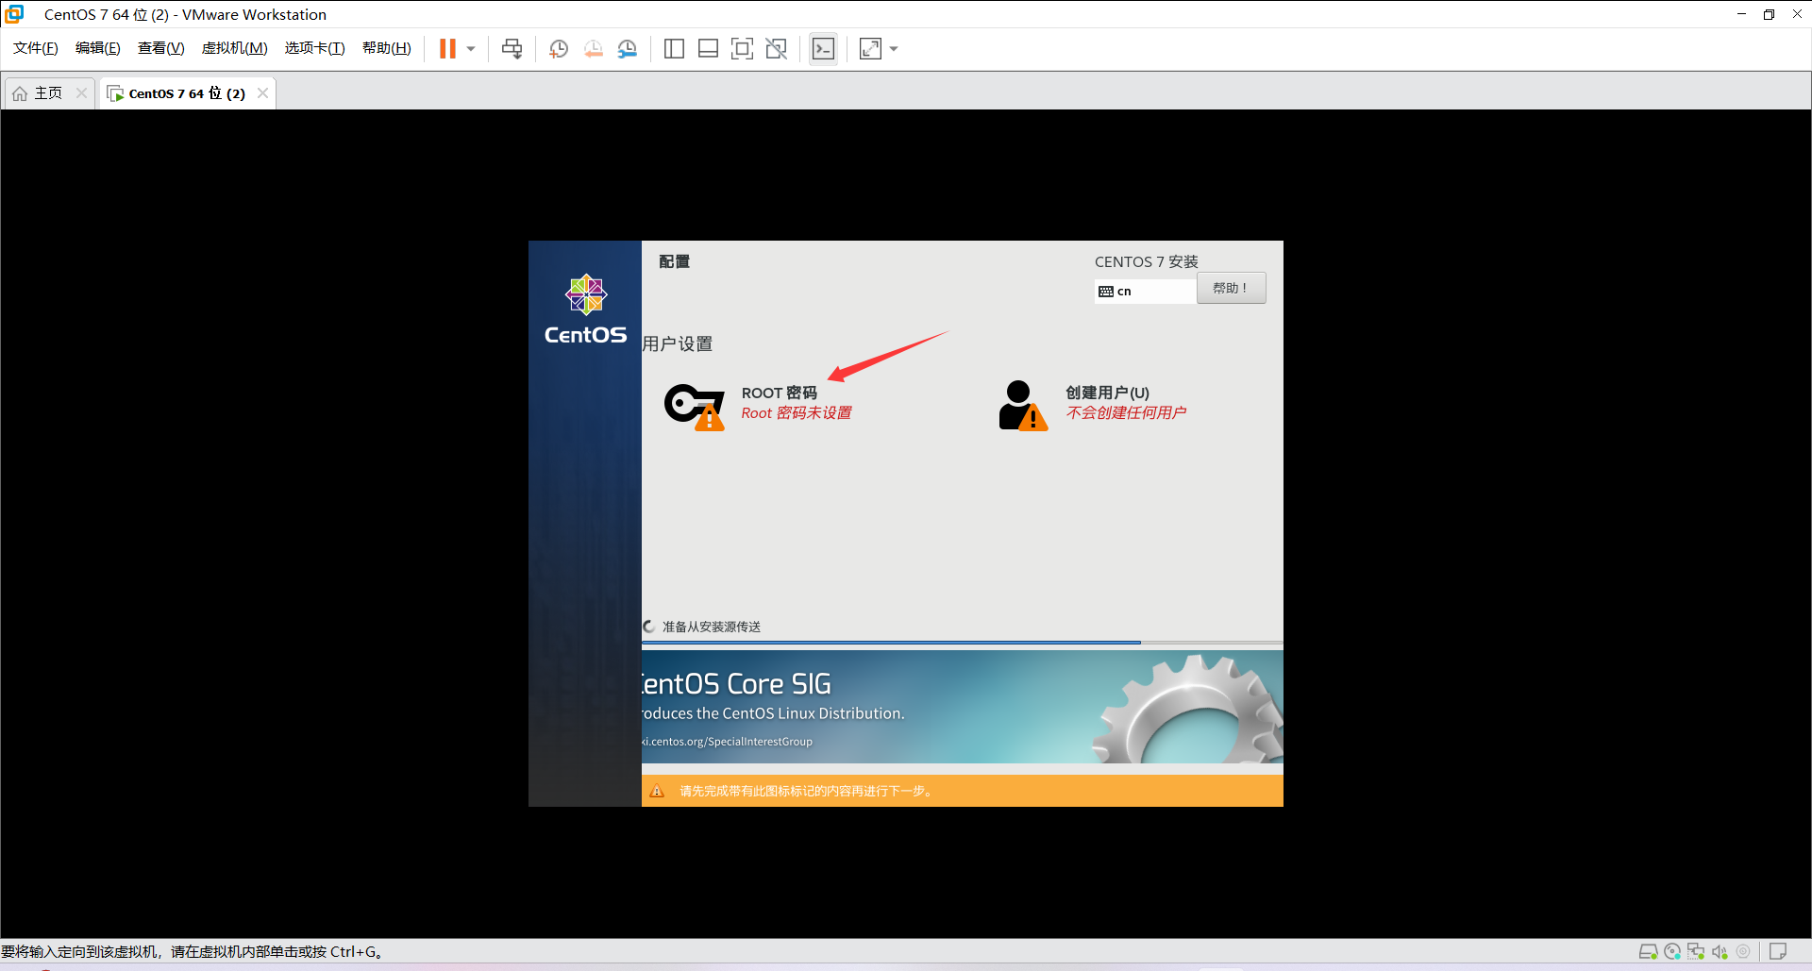Screen dimensions: 1812x971
Task: Click '不会创建任何用户' red status text
Action: (1126, 413)
